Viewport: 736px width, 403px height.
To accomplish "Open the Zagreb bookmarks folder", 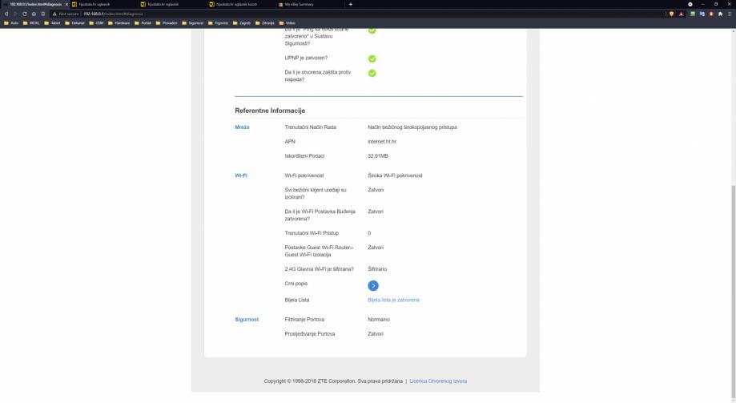I will [x=242, y=22].
